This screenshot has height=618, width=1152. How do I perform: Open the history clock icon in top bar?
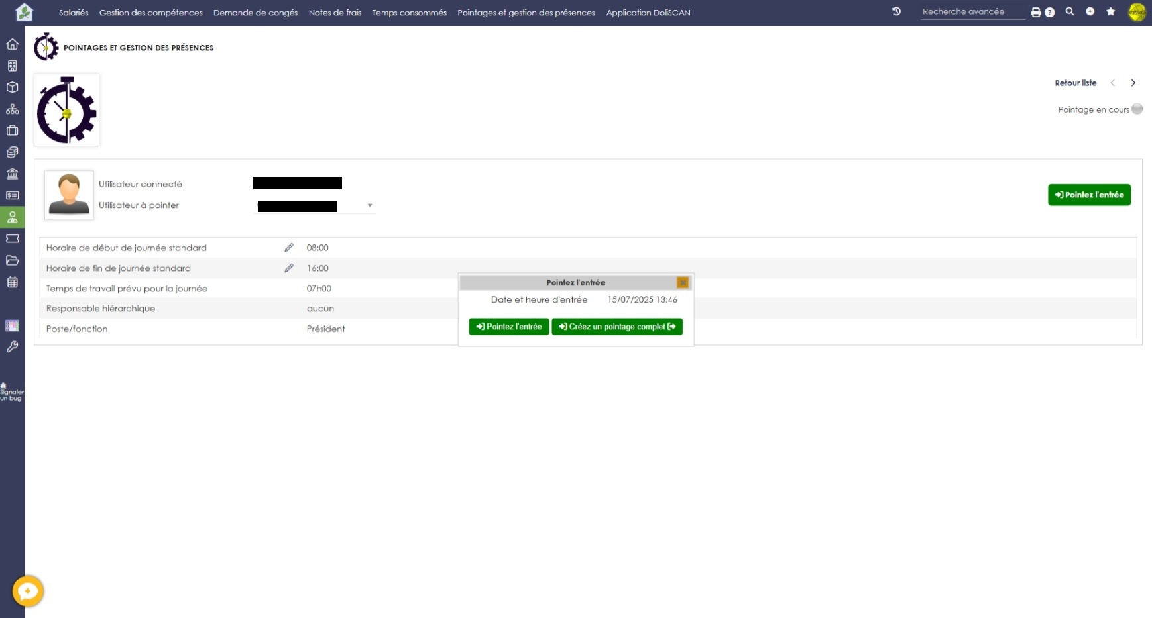896,11
